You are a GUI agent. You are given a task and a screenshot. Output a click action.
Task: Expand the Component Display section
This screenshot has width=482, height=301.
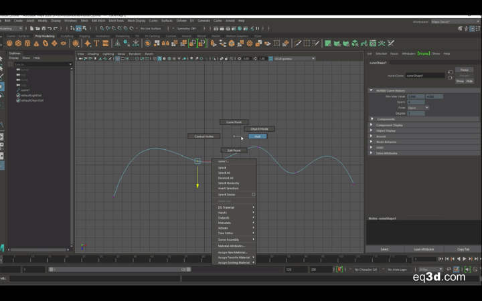click(389, 125)
